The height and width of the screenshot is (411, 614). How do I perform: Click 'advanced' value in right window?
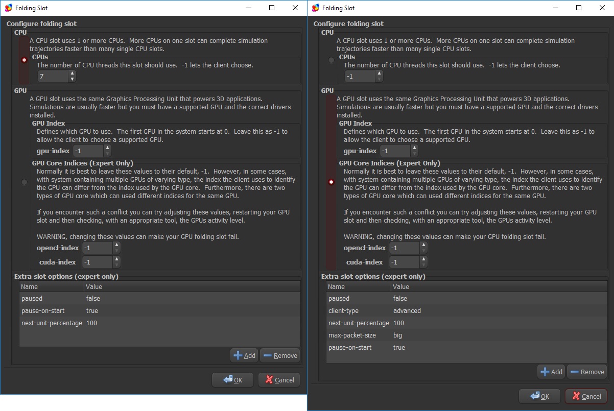coord(407,311)
